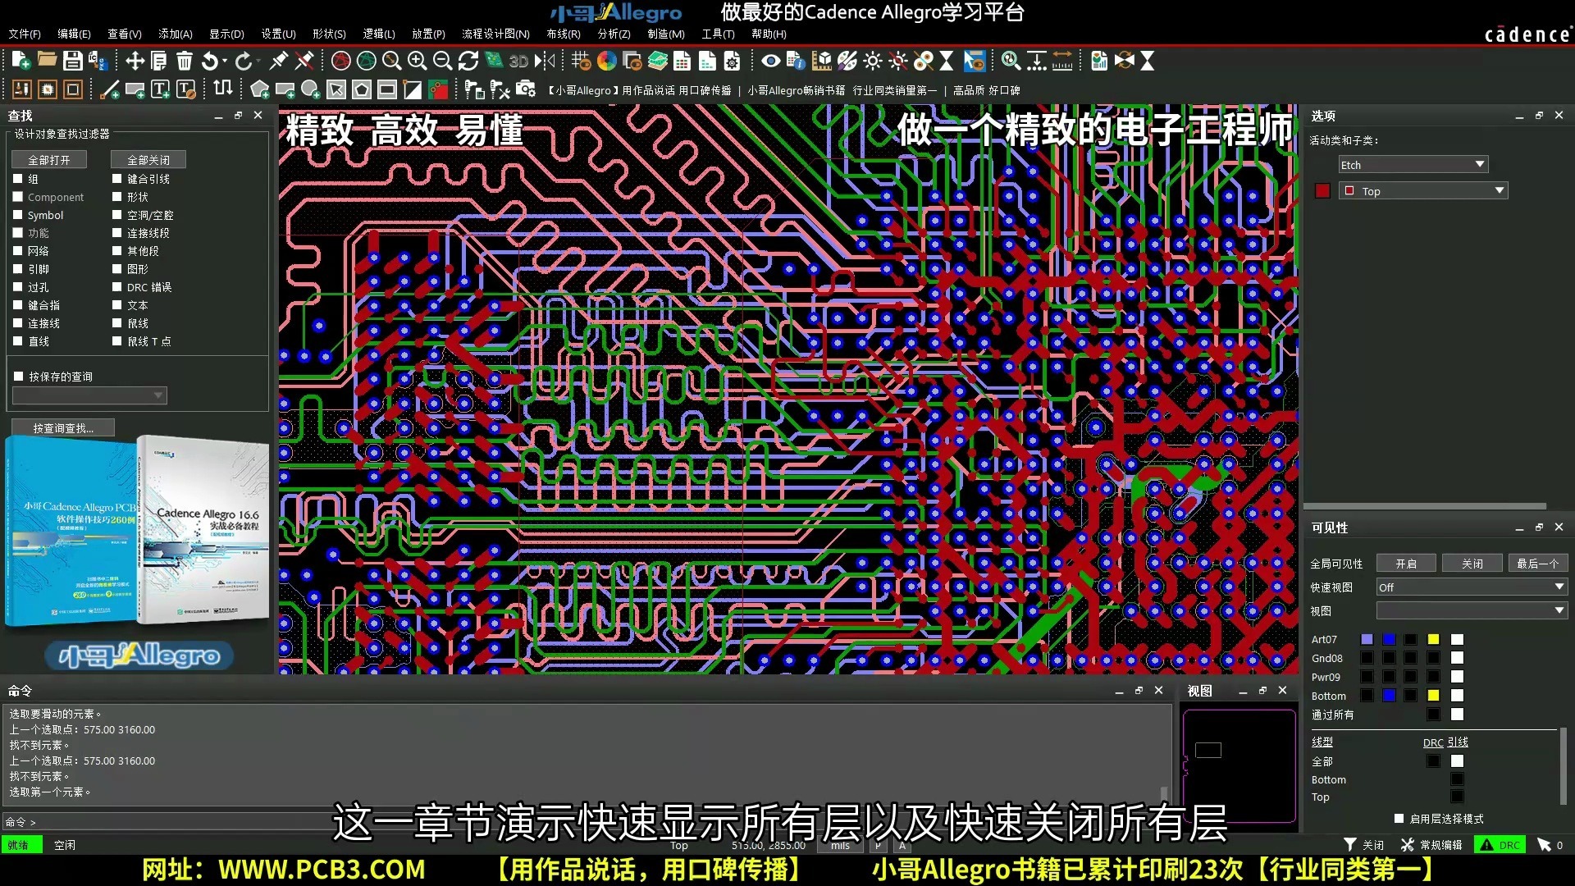Open the 显示(D) menu

(x=226, y=34)
